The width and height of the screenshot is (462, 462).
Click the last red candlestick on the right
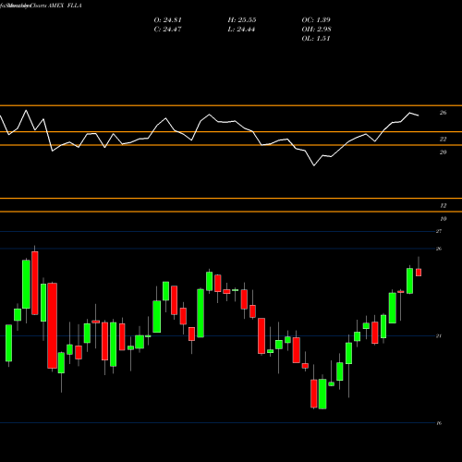point(419,273)
